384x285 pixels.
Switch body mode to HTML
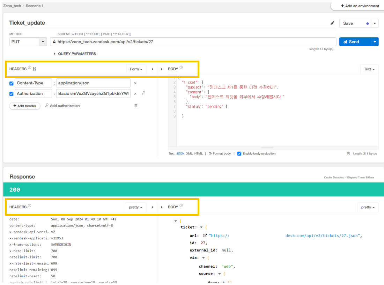[198, 154]
